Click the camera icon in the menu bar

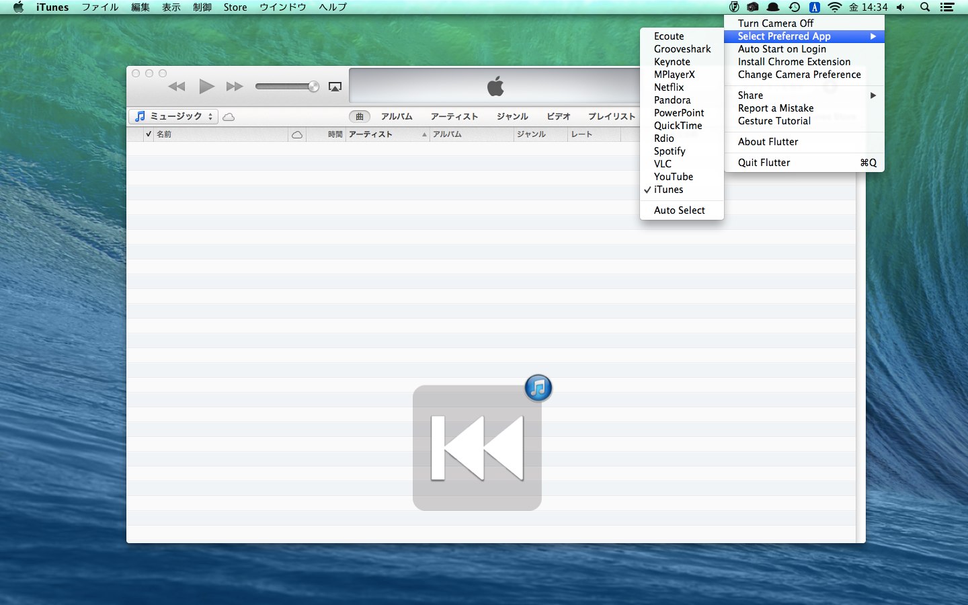[x=753, y=7]
